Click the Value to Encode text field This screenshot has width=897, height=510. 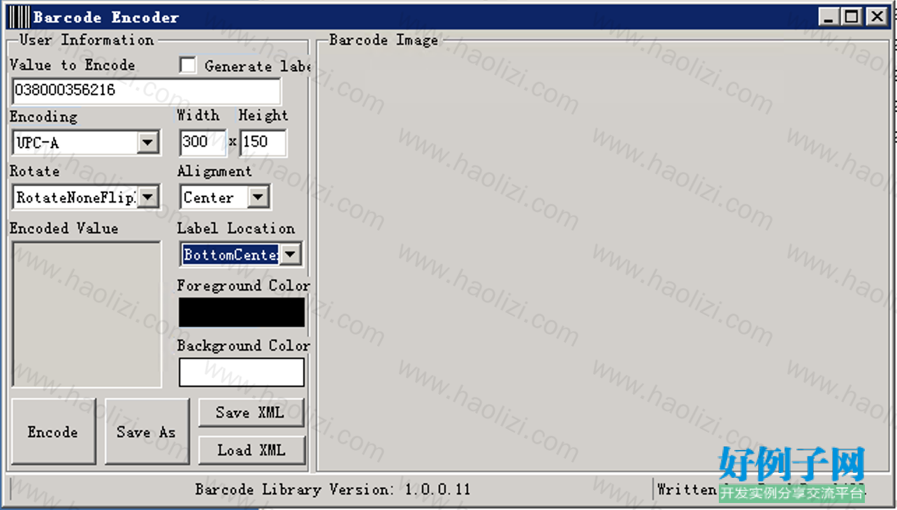pos(146,92)
